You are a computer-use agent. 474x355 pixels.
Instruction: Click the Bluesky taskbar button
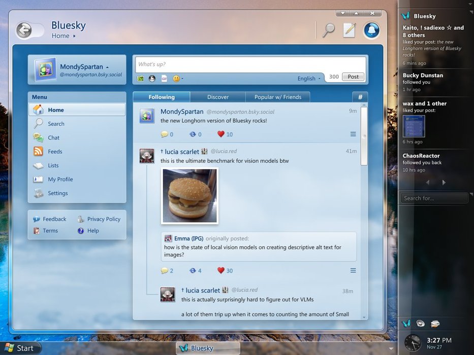pyautogui.click(x=208, y=348)
